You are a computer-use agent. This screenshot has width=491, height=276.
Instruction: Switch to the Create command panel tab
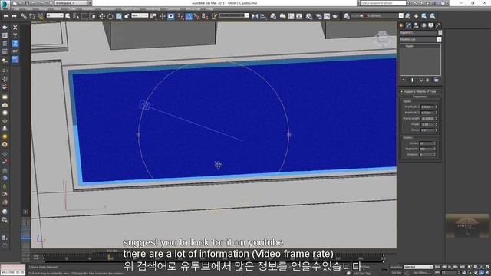[401, 25]
